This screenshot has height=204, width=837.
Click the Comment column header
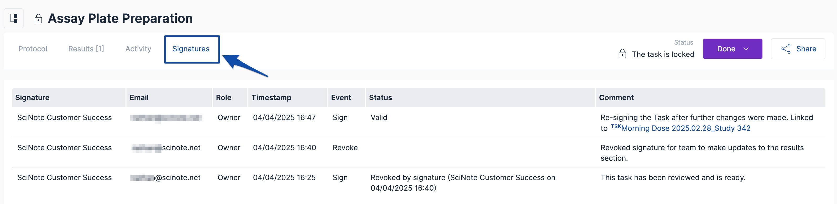tap(616, 98)
